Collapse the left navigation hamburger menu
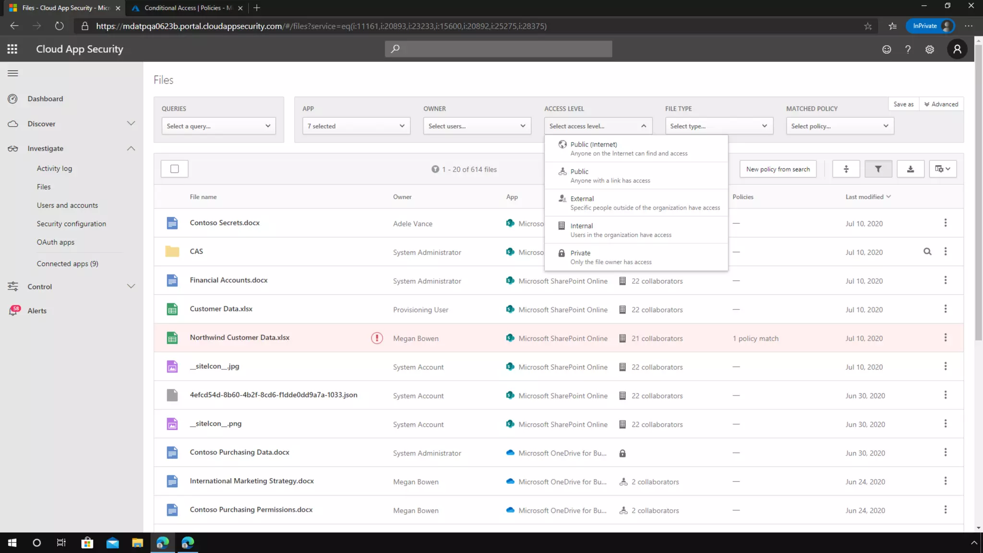 [x=13, y=73]
